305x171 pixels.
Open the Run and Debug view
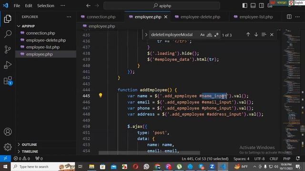pyautogui.click(x=8, y=65)
